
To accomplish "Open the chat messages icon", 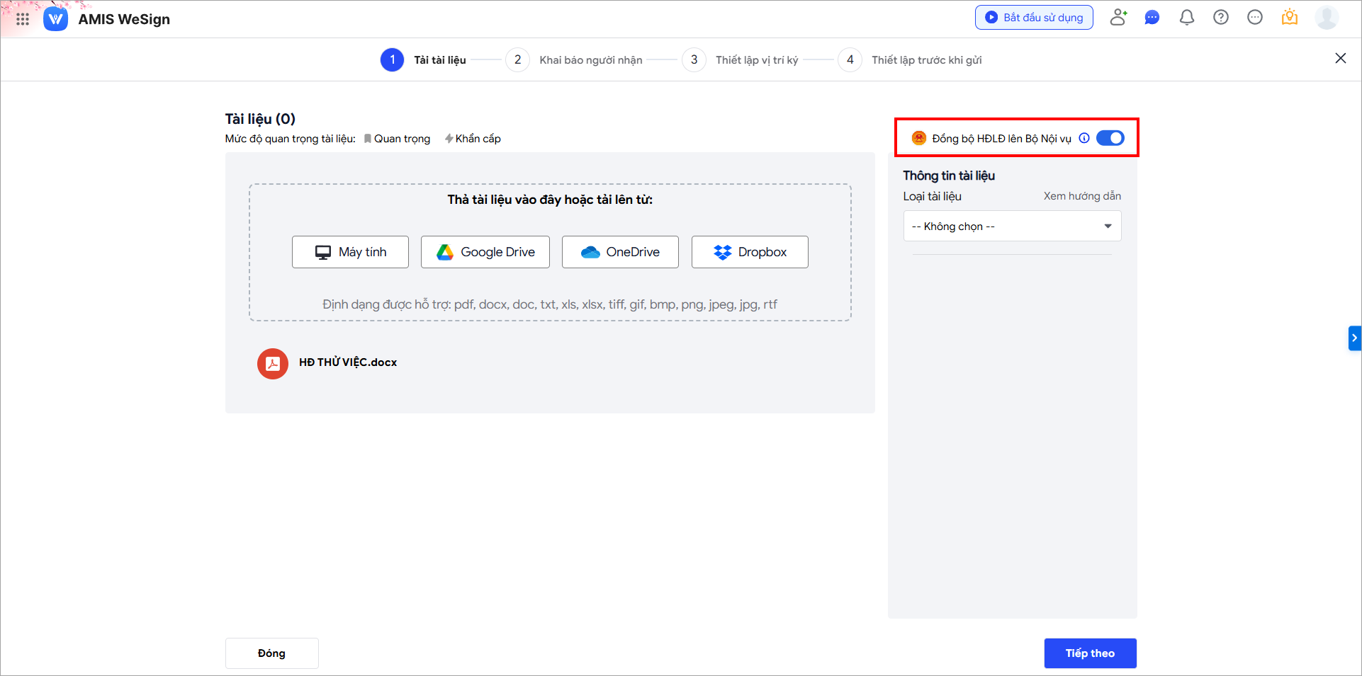I will [1152, 18].
